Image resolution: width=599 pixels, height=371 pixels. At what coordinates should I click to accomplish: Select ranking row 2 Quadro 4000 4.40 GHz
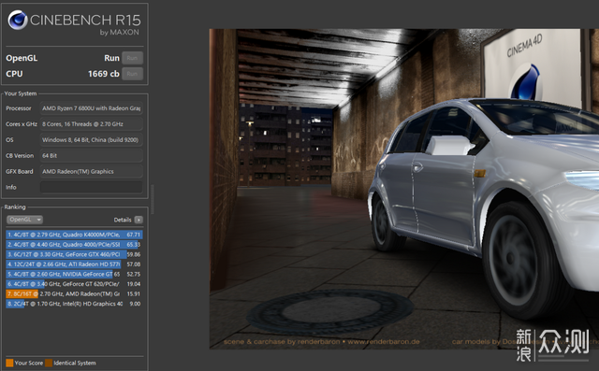(74, 245)
